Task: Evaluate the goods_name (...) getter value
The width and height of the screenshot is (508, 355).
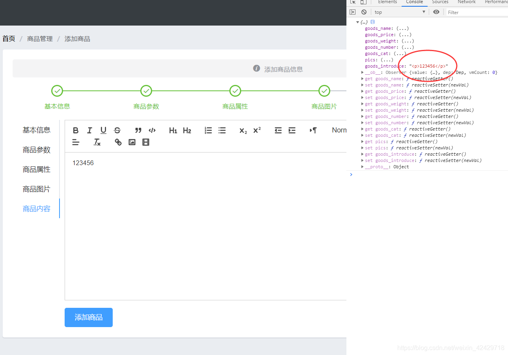Action: 402,28
